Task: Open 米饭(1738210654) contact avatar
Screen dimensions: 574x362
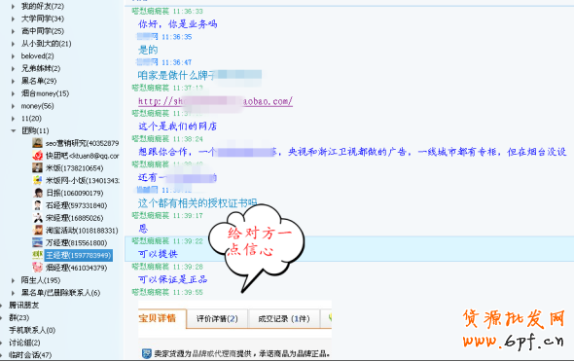Action: 37,168
